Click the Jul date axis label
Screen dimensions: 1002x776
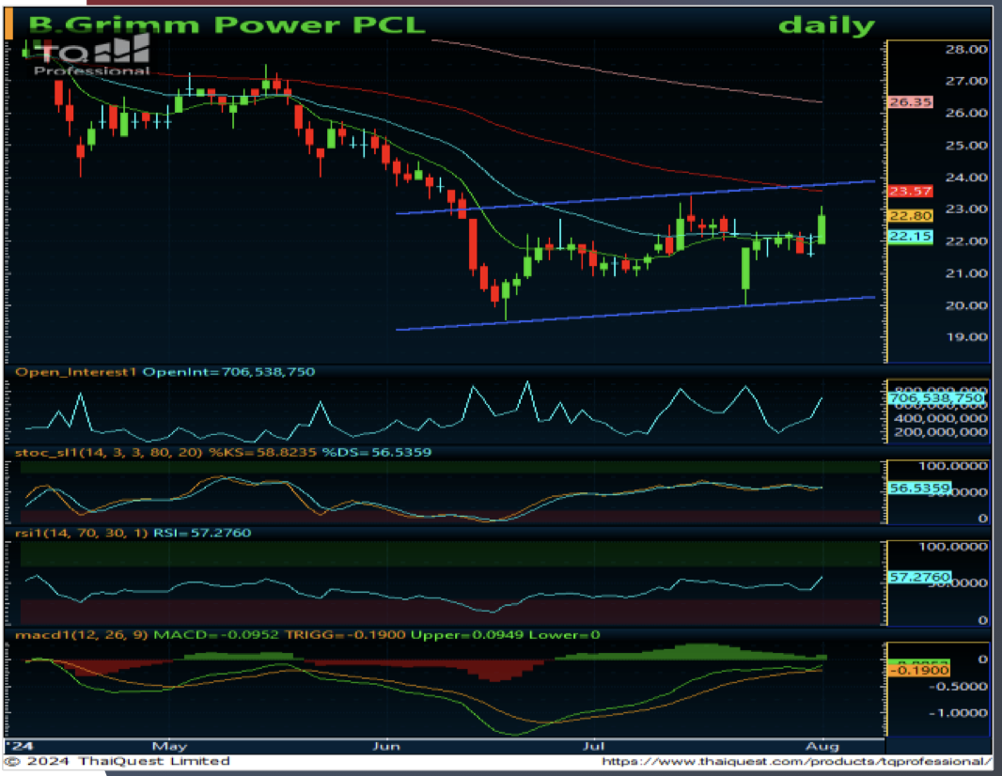tap(594, 747)
